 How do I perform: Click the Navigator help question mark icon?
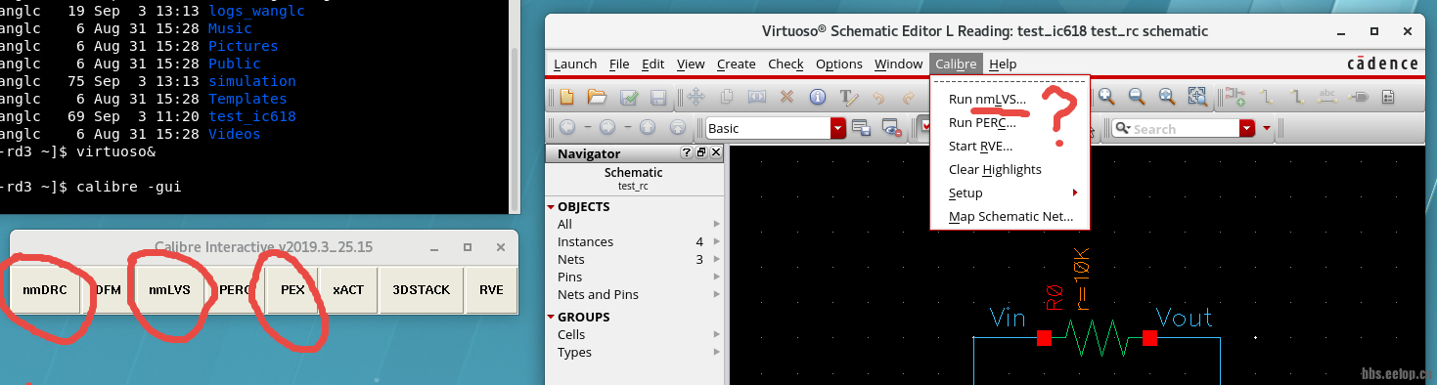[687, 153]
